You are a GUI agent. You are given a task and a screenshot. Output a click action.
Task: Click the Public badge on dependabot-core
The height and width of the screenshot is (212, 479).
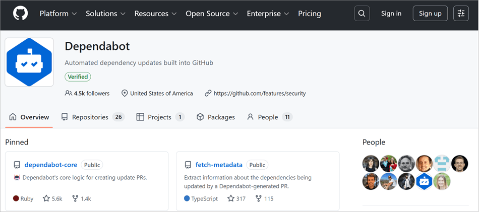click(92, 165)
